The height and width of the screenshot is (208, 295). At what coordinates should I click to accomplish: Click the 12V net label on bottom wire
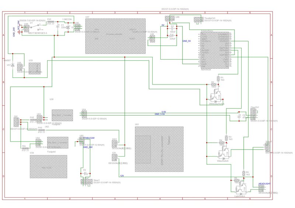(x=122, y=176)
